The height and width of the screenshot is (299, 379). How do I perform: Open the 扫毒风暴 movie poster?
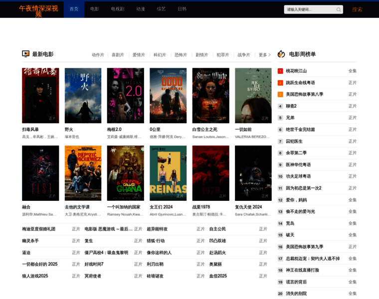pos(40,96)
